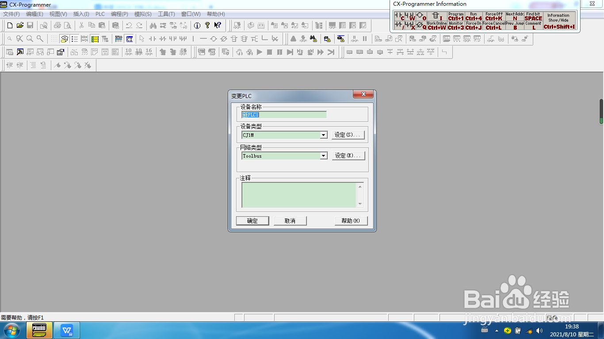Click the properties sheet icon
The width and height of the screenshot is (604, 339).
61,52
